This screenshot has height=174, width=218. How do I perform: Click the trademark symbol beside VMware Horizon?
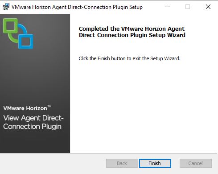pyautogui.click(x=49, y=106)
